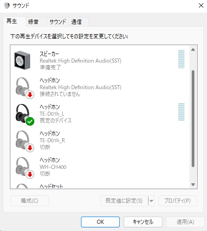Click the TE-D01h_R headphone icon
This screenshot has width=207, height=231.
[x=25, y=141]
